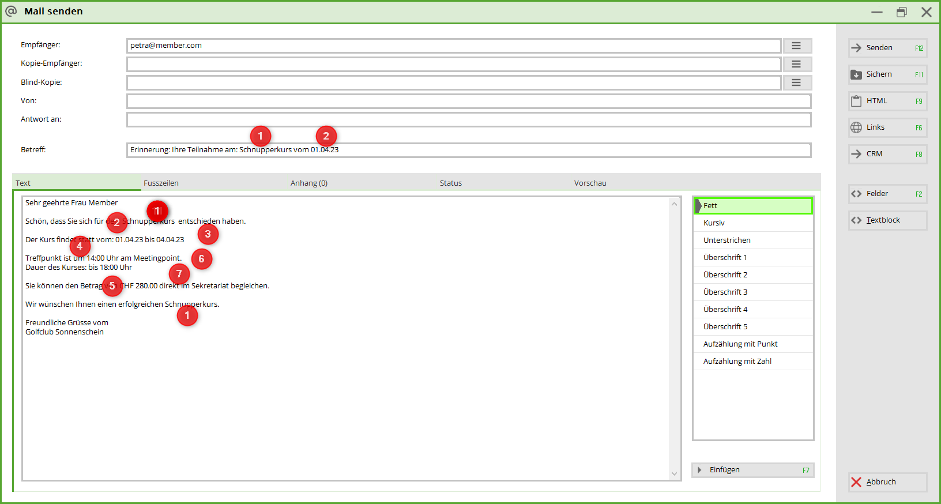Click the HTML clipboard icon
The width and height of the screenshot is (941, 504).
pyautogui.click(x=856, y=101)
